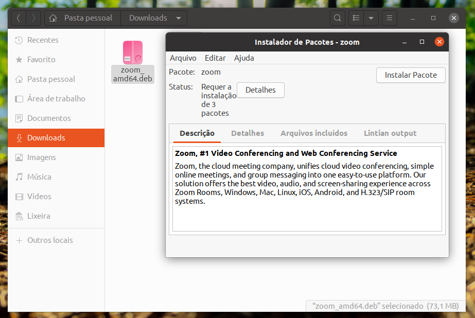Maximize the file manager window
Image resolution: width=475 pixels, height=318 pixels.
(x=433, y=18)
